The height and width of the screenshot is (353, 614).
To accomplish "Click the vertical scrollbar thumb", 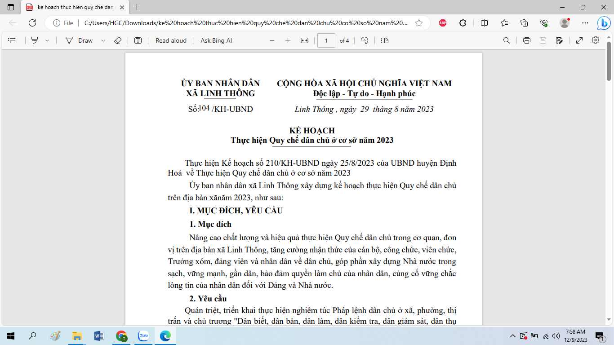I will tap(609, 61).
